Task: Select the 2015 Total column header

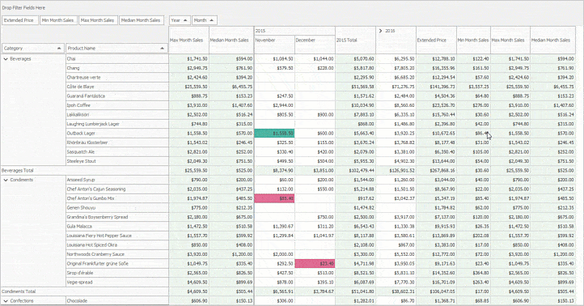Action: tap(355, 40)
